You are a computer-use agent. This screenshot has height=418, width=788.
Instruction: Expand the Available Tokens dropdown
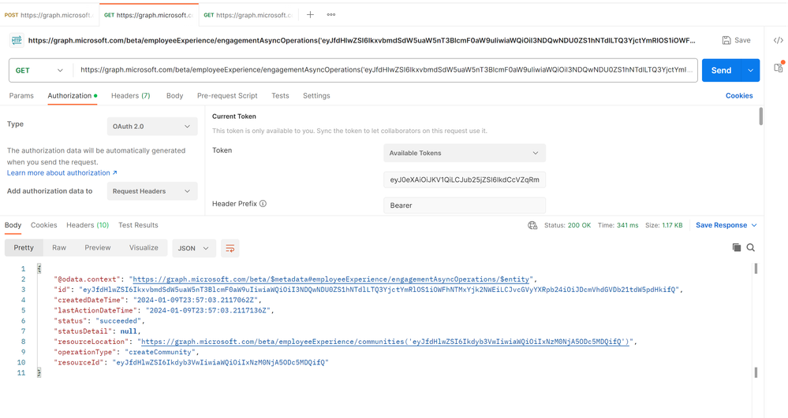click(x=465, y=153)
